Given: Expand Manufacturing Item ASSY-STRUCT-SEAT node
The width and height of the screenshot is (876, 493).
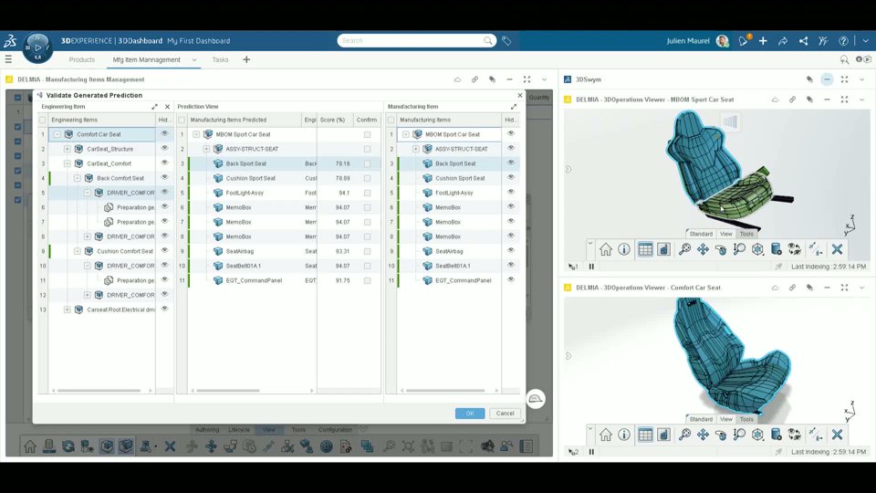Looking at the screenshot, I should tap(416, 149).
